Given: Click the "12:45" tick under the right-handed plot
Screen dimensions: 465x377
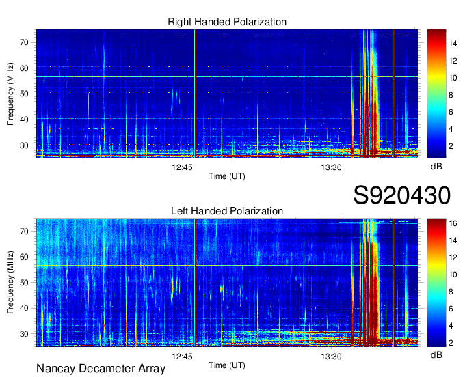Looking at the screenshot, I should 182,167.
